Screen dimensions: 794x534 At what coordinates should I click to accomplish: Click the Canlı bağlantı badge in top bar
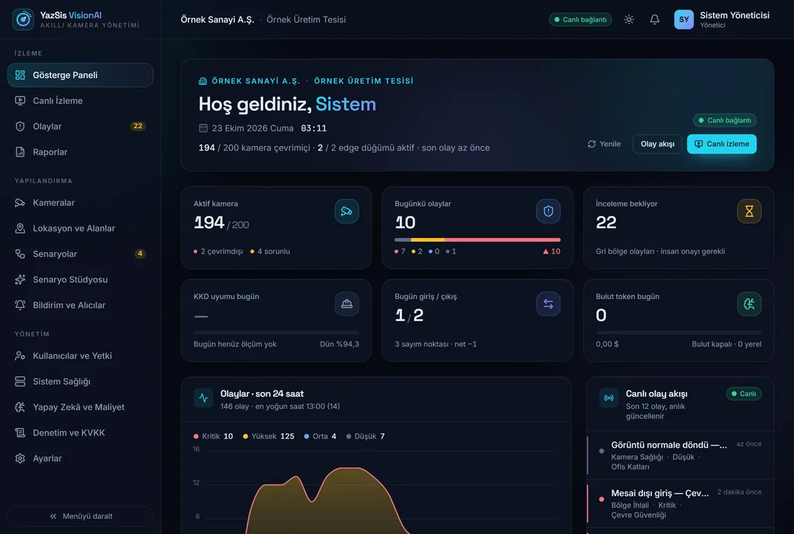coord(580,19)
